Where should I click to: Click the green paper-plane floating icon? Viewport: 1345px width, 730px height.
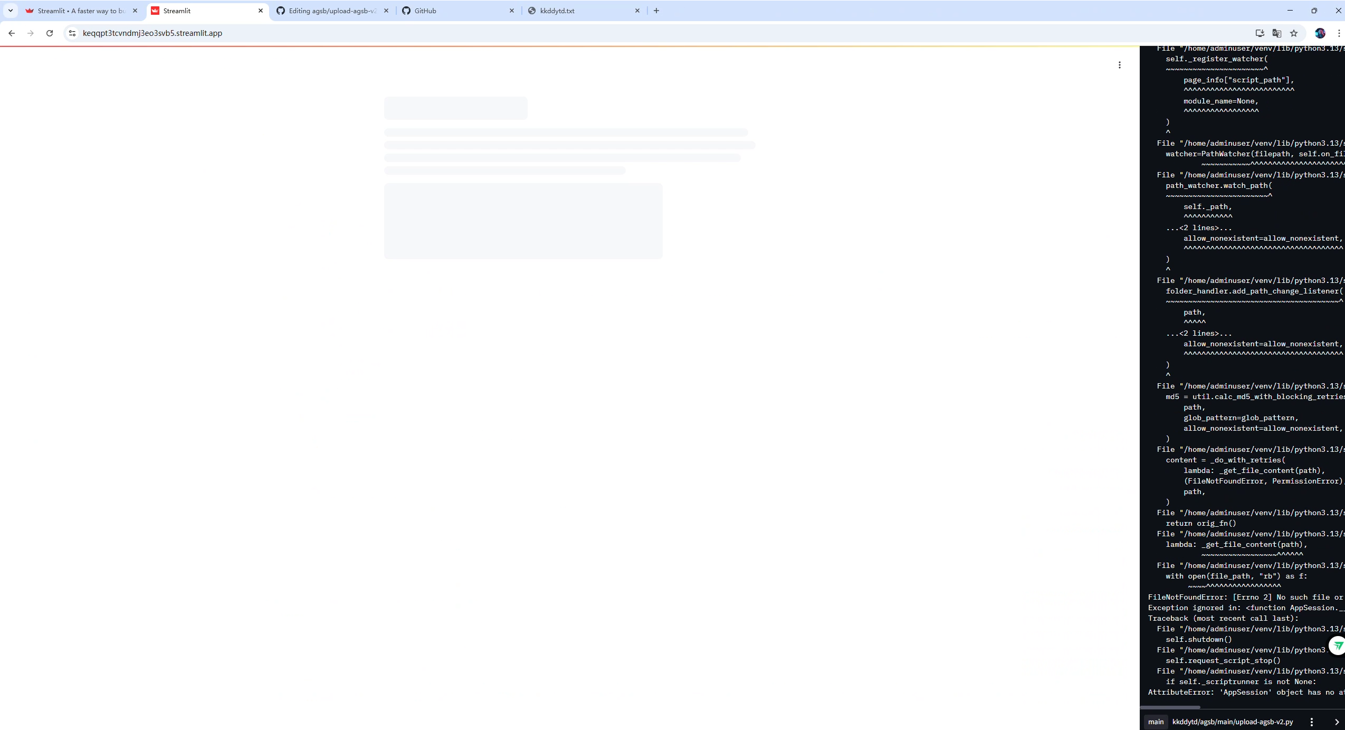tap(1338, 645)
